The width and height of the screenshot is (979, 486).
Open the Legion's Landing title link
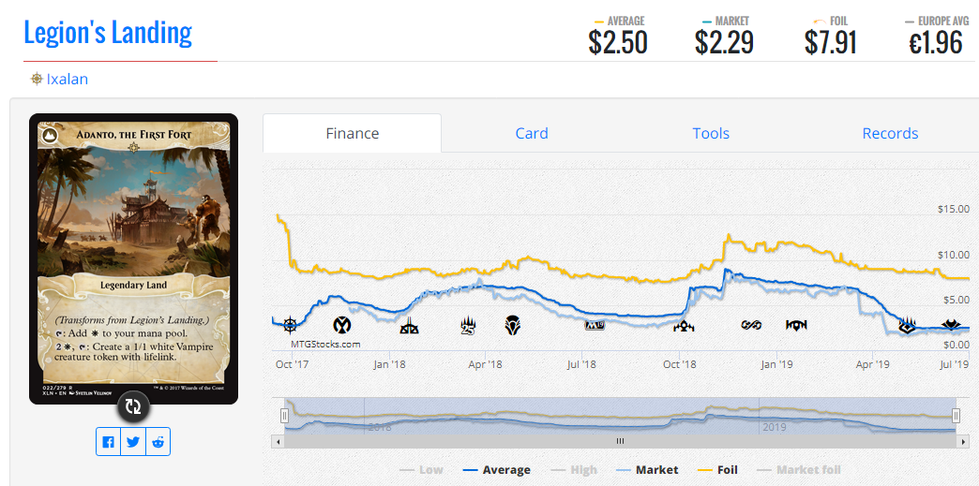coord(108,33)
